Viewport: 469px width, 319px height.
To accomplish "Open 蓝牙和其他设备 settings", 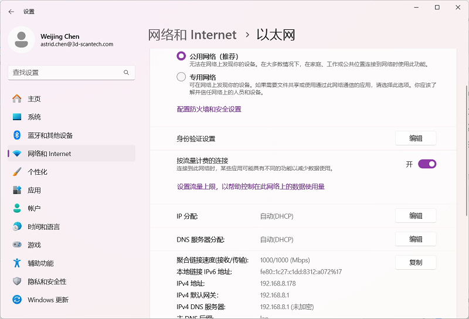I will click(72, 135).
